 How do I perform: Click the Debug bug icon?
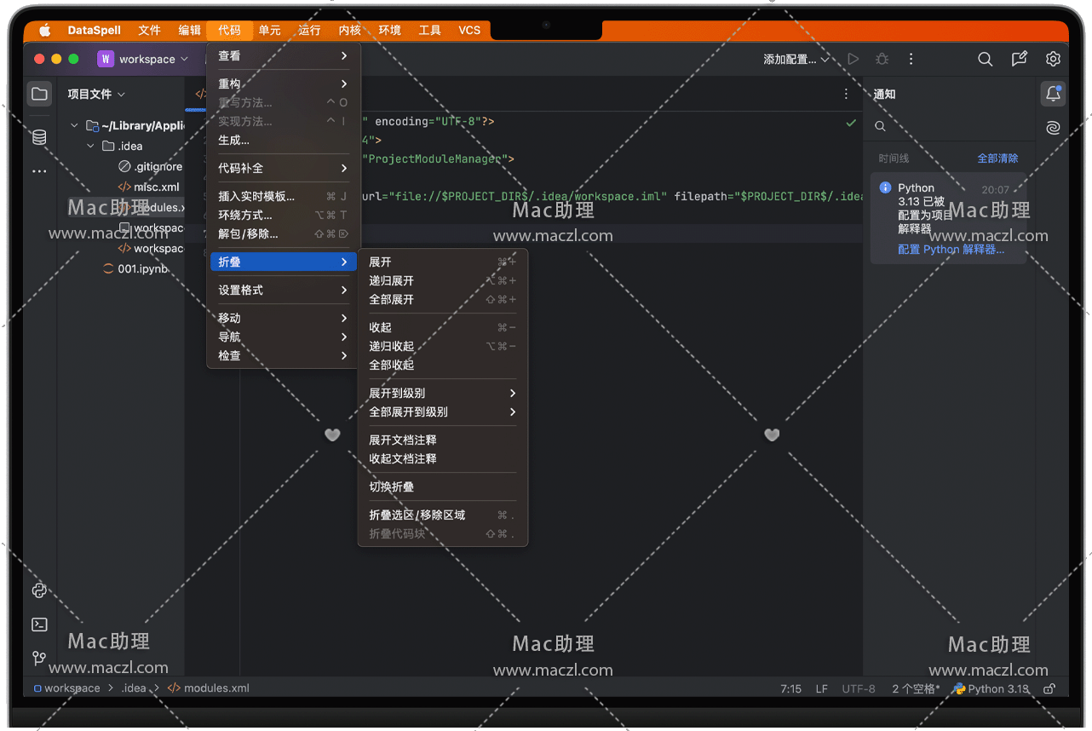(x=882, y=59)
